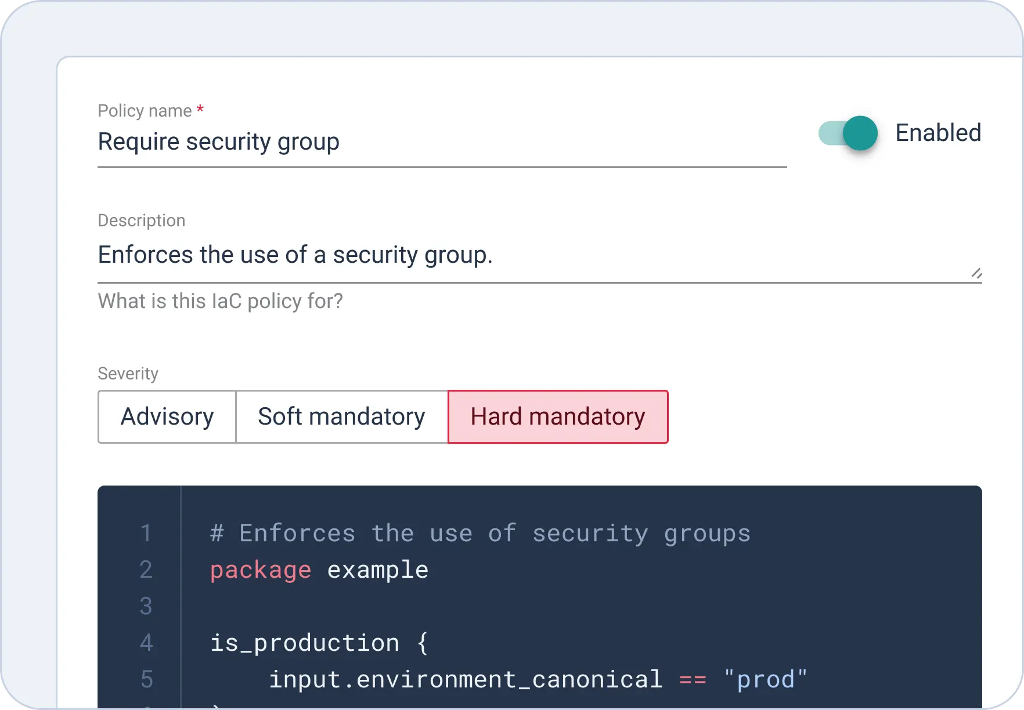This screenshot has height=710, width=1024.
Task: Grab the Description field resize handle
Action: (976, 273)
